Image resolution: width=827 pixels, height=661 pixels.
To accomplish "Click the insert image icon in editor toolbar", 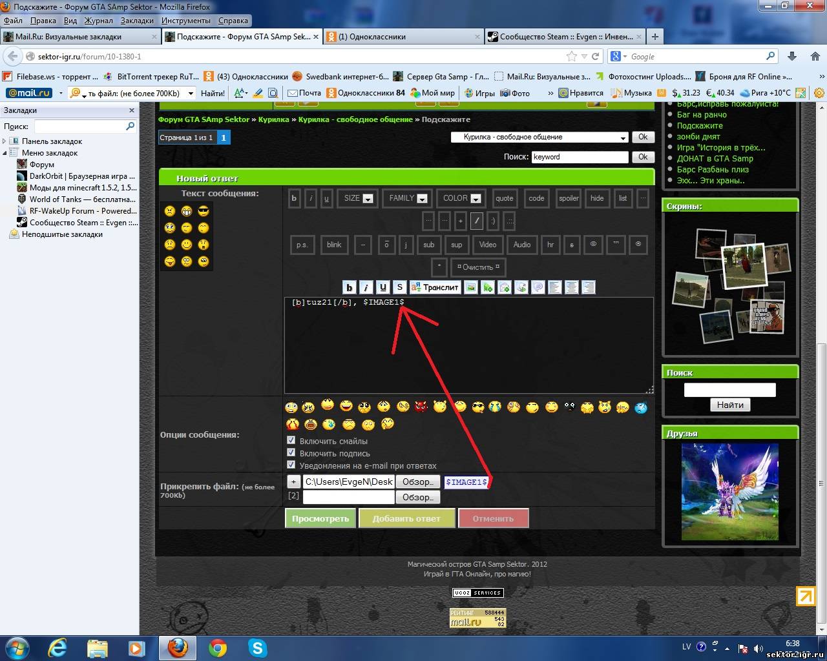I will point(471,287).
